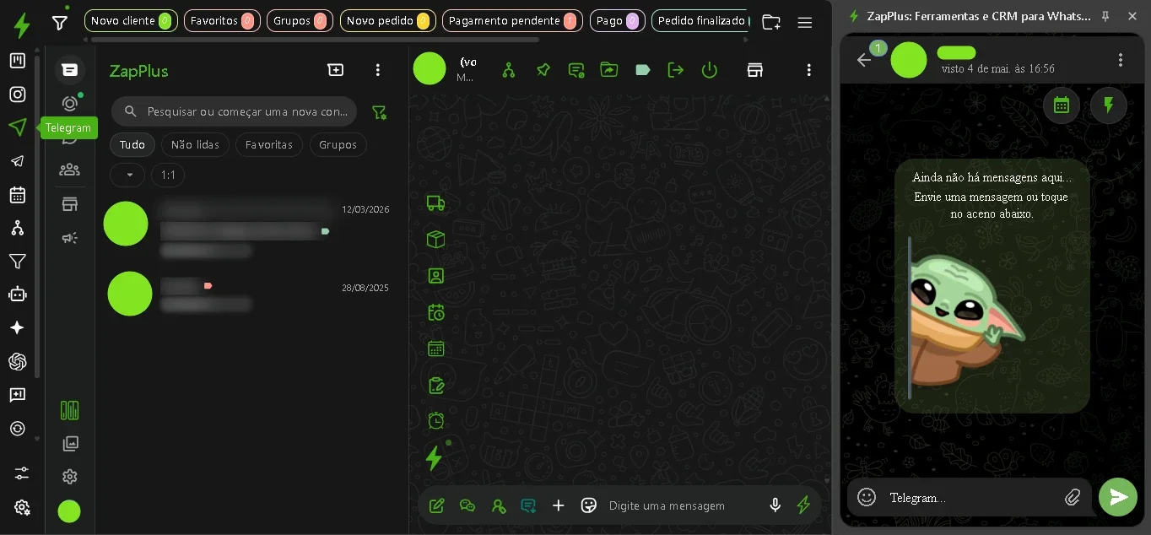1151x535 pixels.
Task: Click the paperclip attach icon in Telegram panel
Action: point(1073,497)
